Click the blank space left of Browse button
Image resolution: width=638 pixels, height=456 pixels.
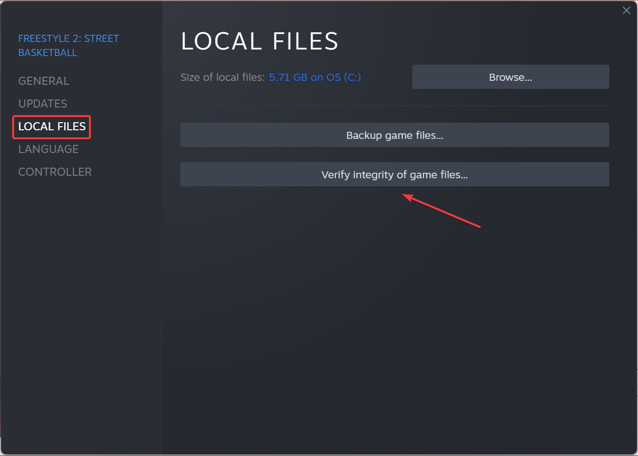386,77
